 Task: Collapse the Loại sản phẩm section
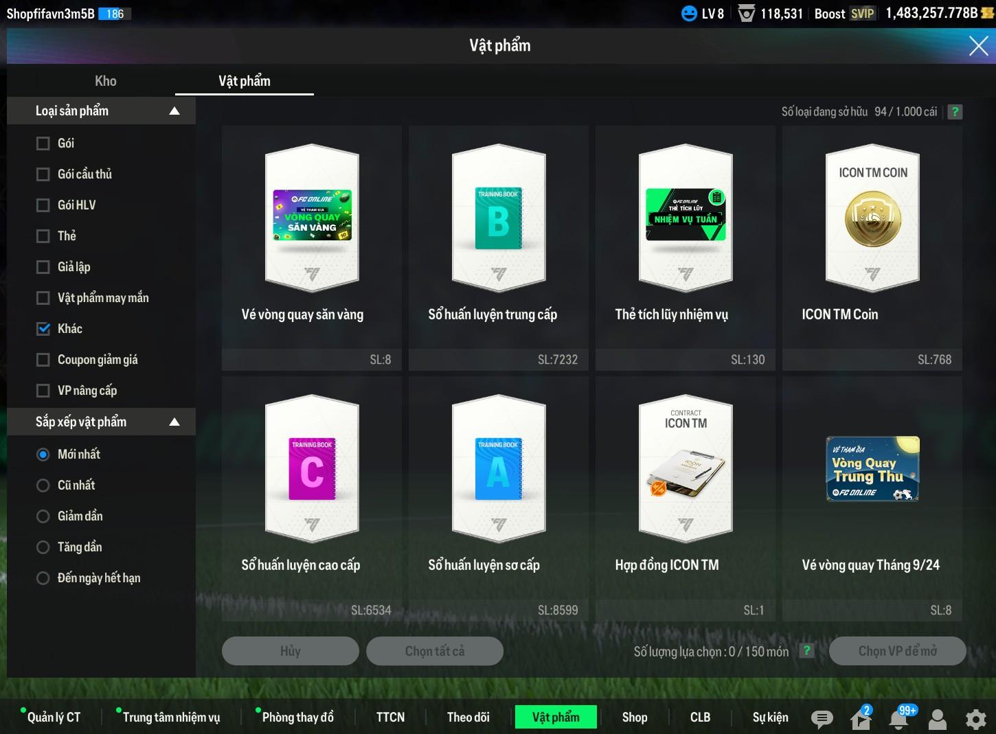pos(174,111)
